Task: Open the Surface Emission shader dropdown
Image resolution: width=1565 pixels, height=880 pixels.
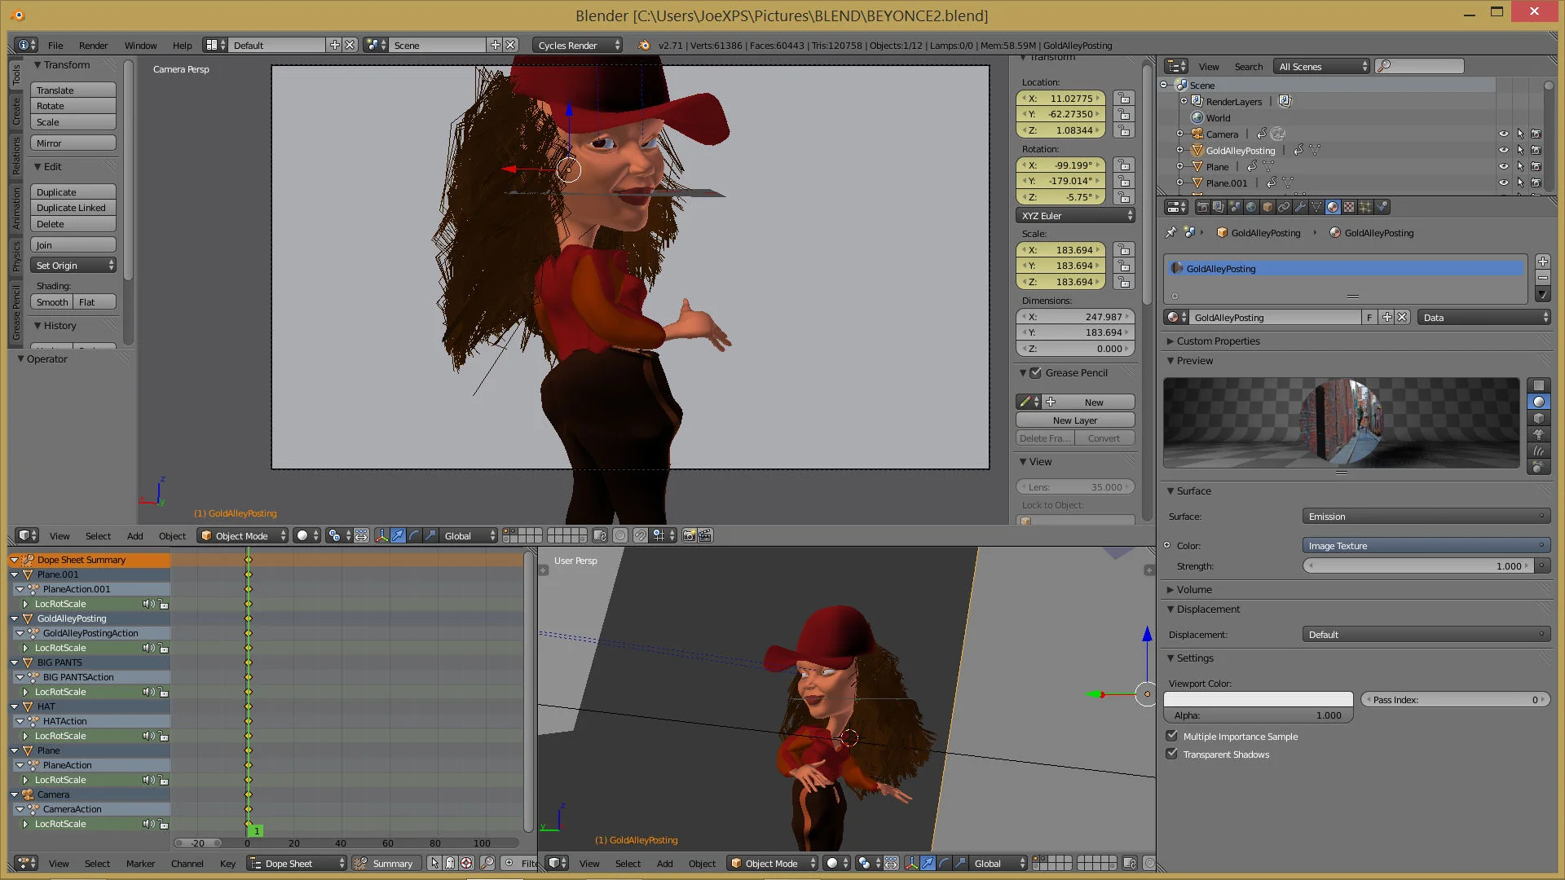Action: [x=1426, y=516]
